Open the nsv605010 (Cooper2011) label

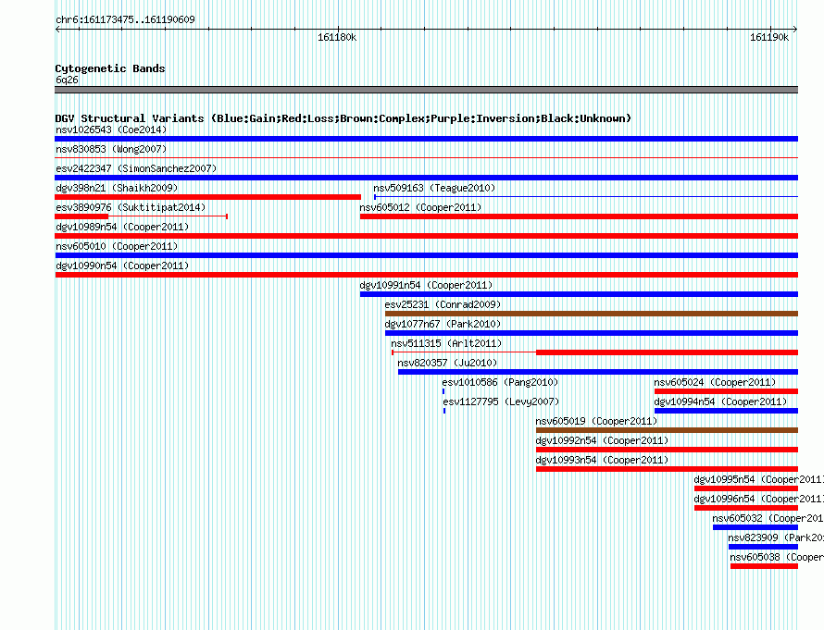(117, 246)
